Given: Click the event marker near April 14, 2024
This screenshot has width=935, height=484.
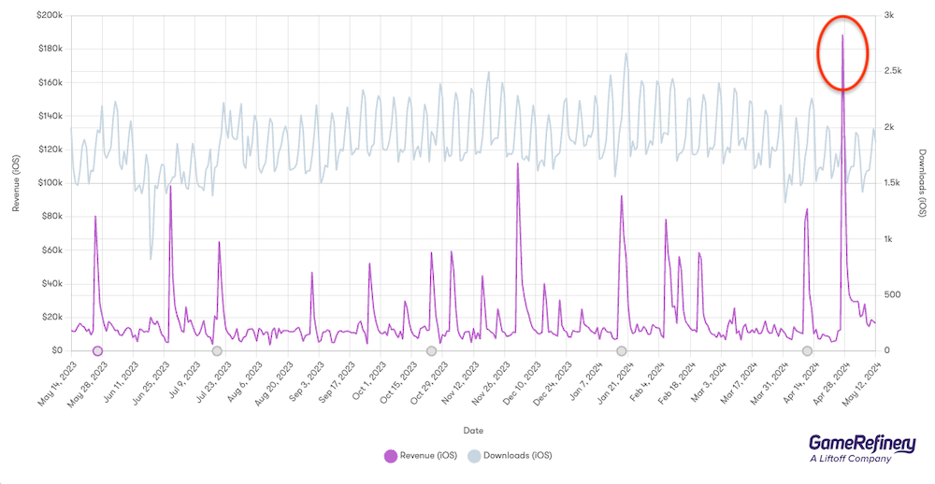Looking at the screenshot, I should (x=807, y=351).
